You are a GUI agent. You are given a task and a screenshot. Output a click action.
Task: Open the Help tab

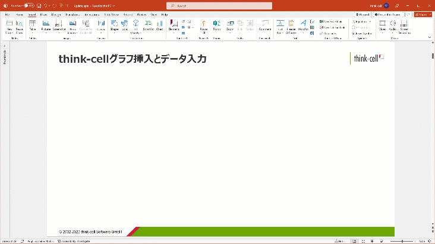pos(165,15)
